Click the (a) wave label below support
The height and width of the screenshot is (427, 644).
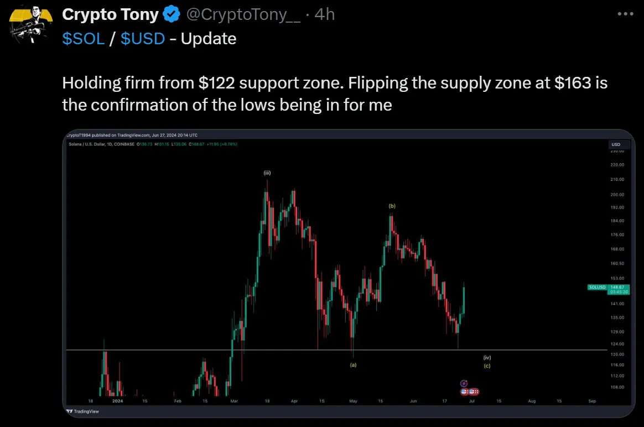tap(353, 364)
